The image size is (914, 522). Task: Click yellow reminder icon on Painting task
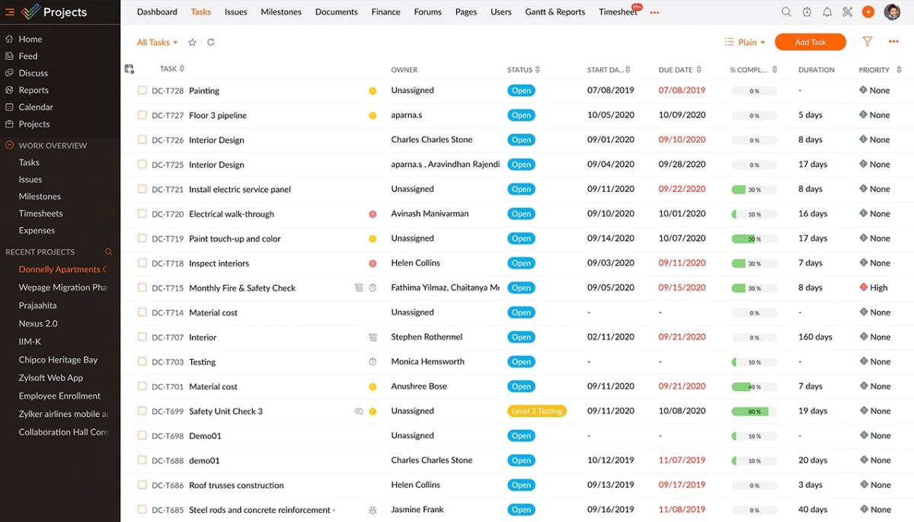[372, 91]
